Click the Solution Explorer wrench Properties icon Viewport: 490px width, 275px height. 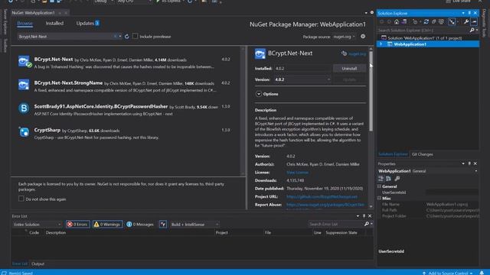[x=466, y=21]
